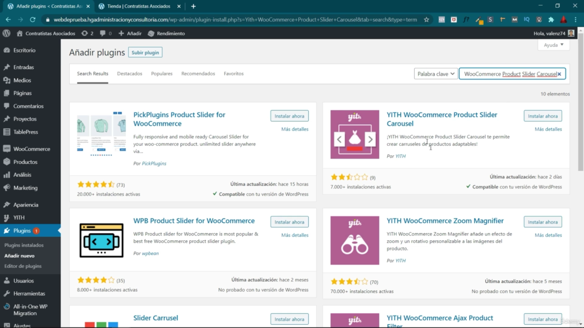Screen dimensions: 584x328
Task: Install YITH WooCommerce Zoom Magnifier
Action: pyautogui.click(x=543, y=222)
